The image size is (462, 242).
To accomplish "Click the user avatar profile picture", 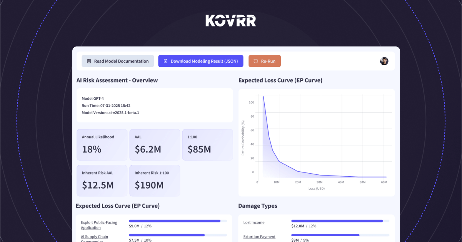I will point(384,61).
